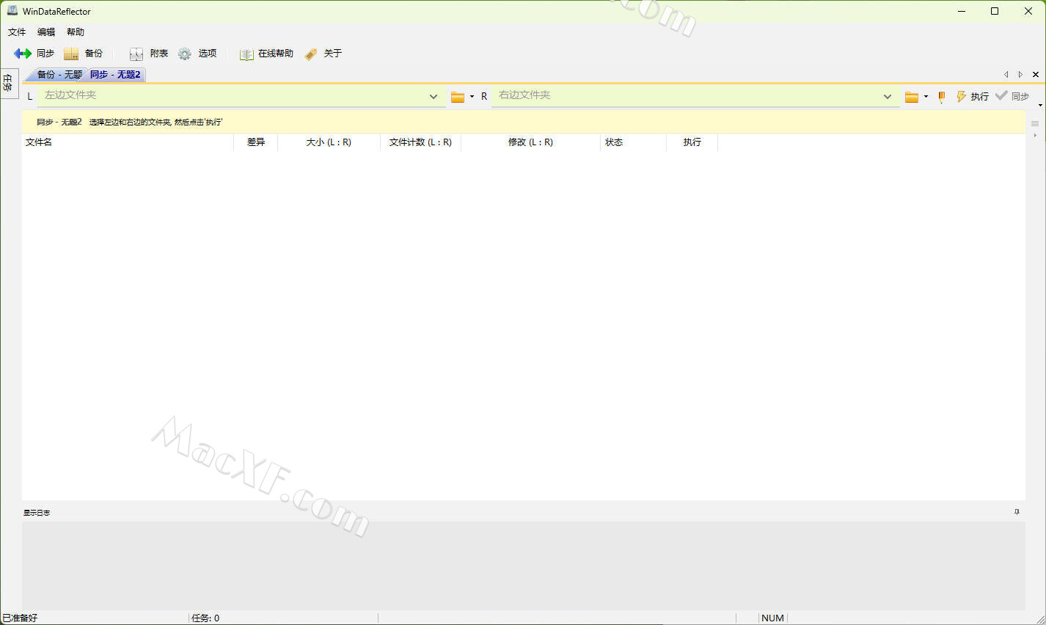This screenshot has width=1046, height=625.
Task: Open the 附表 schedule toolbar icon
Action: pos(136,54)
